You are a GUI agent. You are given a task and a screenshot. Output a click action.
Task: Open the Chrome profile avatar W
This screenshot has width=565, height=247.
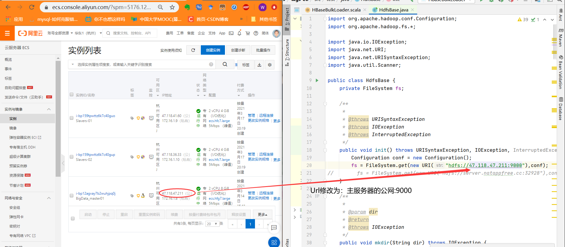[x=262, y=7]
